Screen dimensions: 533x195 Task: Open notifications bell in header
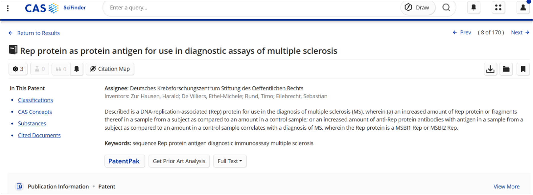click(474, 8)
